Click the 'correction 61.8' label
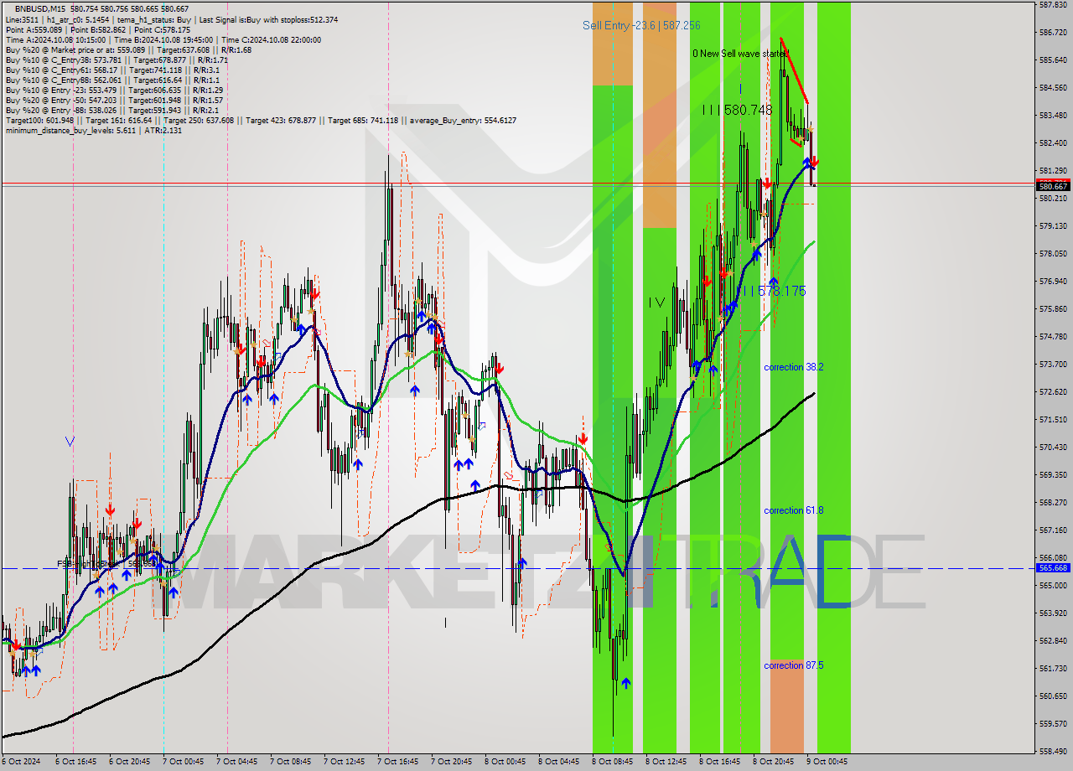The image size is (1073, 771). tap(793, 510)
